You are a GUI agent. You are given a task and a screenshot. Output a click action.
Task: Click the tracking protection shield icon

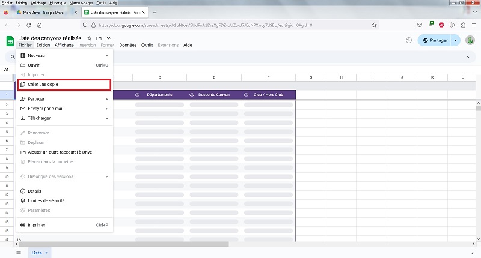pos(85,25)
